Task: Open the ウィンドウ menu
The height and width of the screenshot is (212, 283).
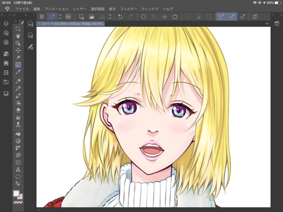Action: tap(150, 9)
